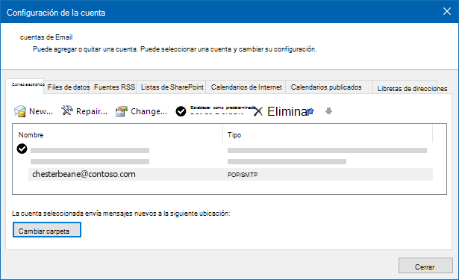Click the Repair... toolbar label
459x280 pixels.
pos(92,111)
